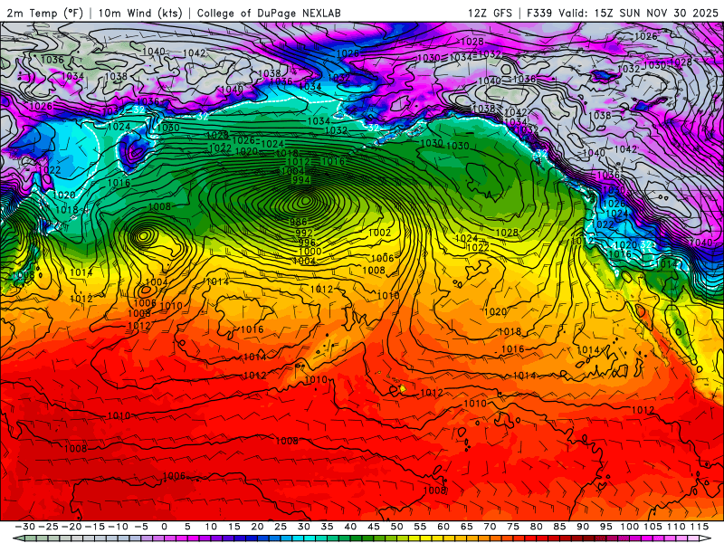Click the 1000 isobar label
This screenshot has width=724, height=543.
click(x=310, y=252)
